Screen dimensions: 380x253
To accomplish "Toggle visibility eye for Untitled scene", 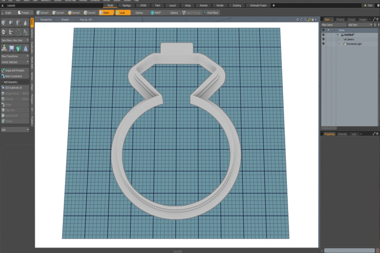I will point(323,35).
